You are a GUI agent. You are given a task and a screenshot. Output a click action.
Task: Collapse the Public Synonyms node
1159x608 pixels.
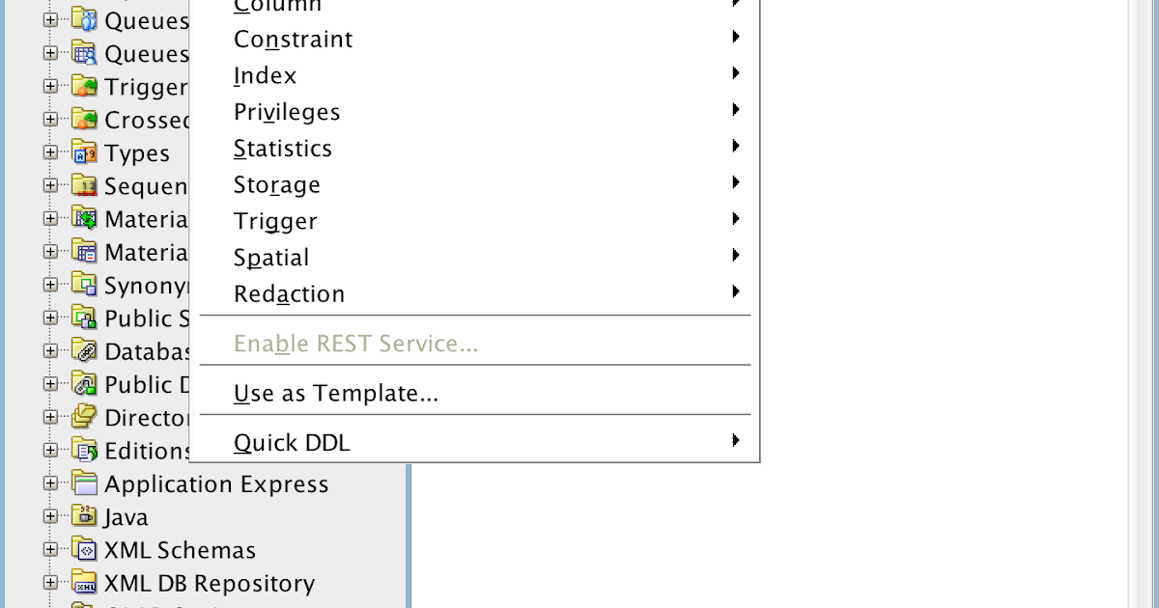50,318
